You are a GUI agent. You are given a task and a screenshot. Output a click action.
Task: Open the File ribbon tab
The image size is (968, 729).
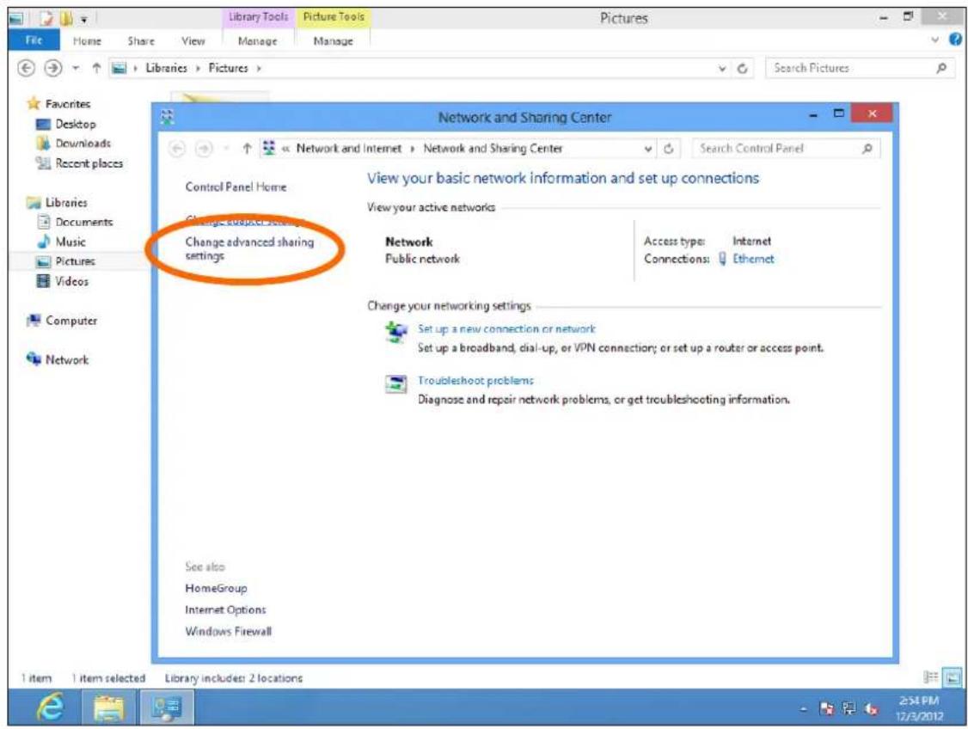point(34,40)
